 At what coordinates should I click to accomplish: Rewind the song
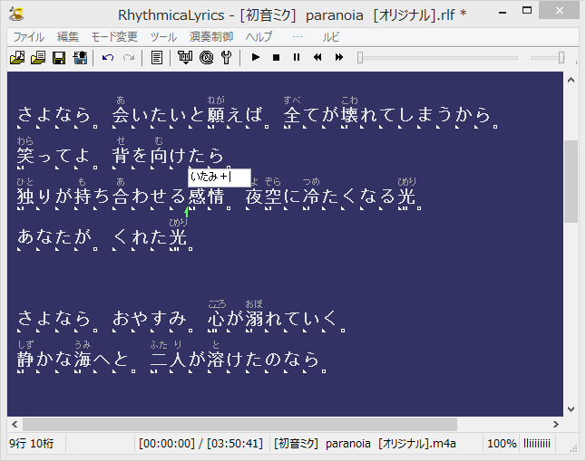(317, 57)
